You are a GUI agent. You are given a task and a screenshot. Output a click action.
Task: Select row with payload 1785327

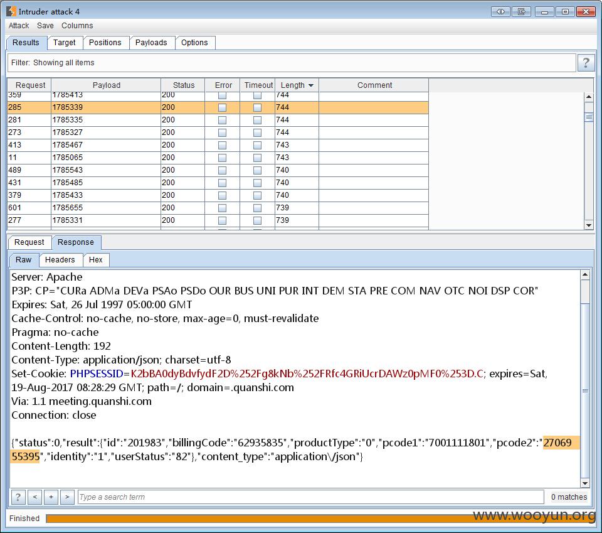point(218,132)
